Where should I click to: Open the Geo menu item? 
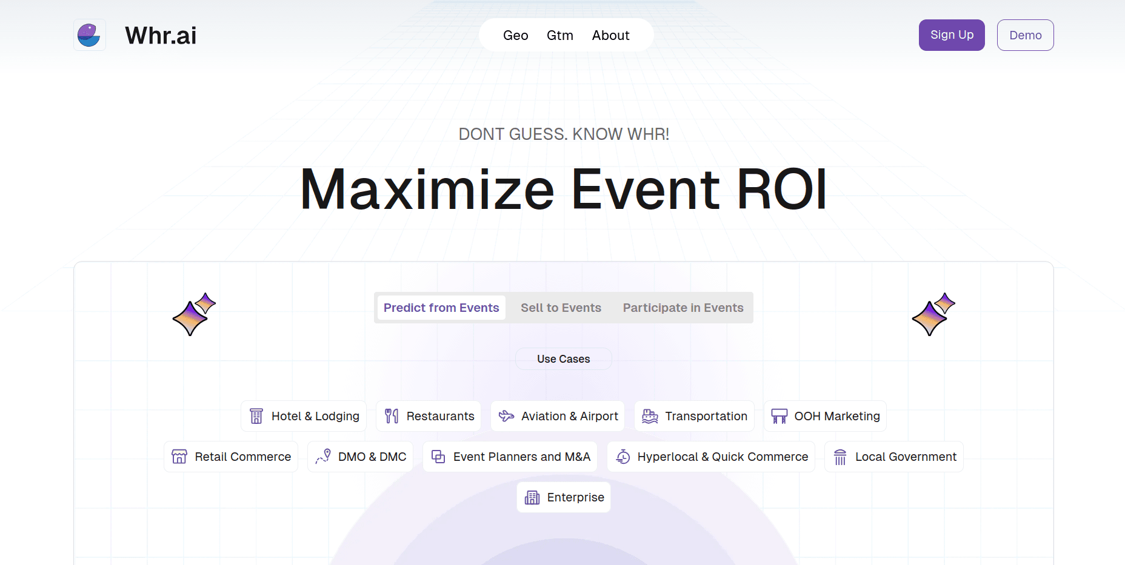(x=516, y=35)
